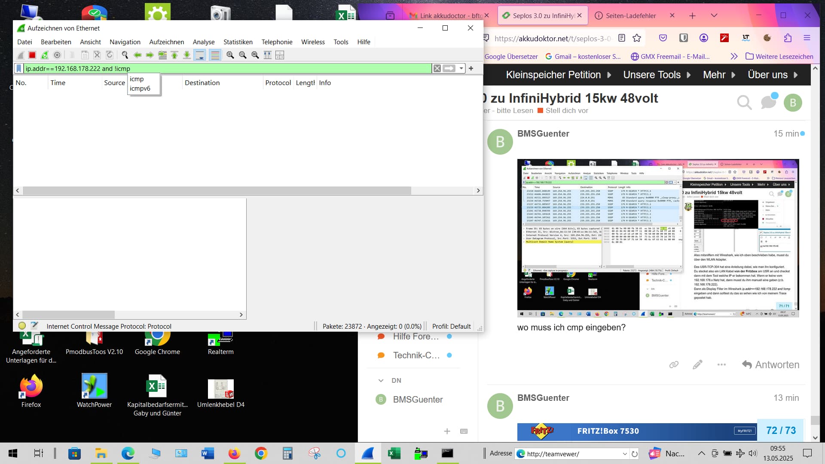Open Windows Start menu

[13, 453]
